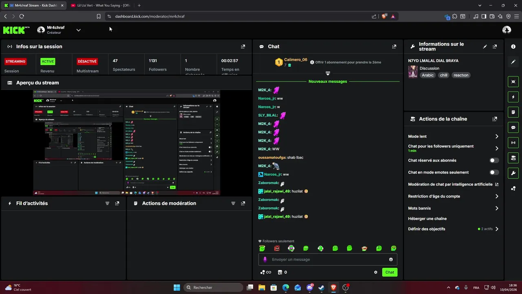The width and height of the screenshot is (522, 294).
Task: Click the purple microphone icon in message box
Action: point(265,259)
